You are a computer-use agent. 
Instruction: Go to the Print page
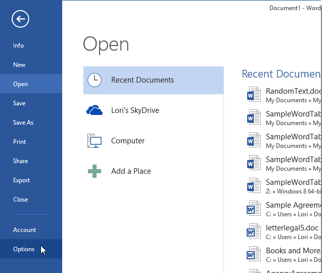(20, 142)
